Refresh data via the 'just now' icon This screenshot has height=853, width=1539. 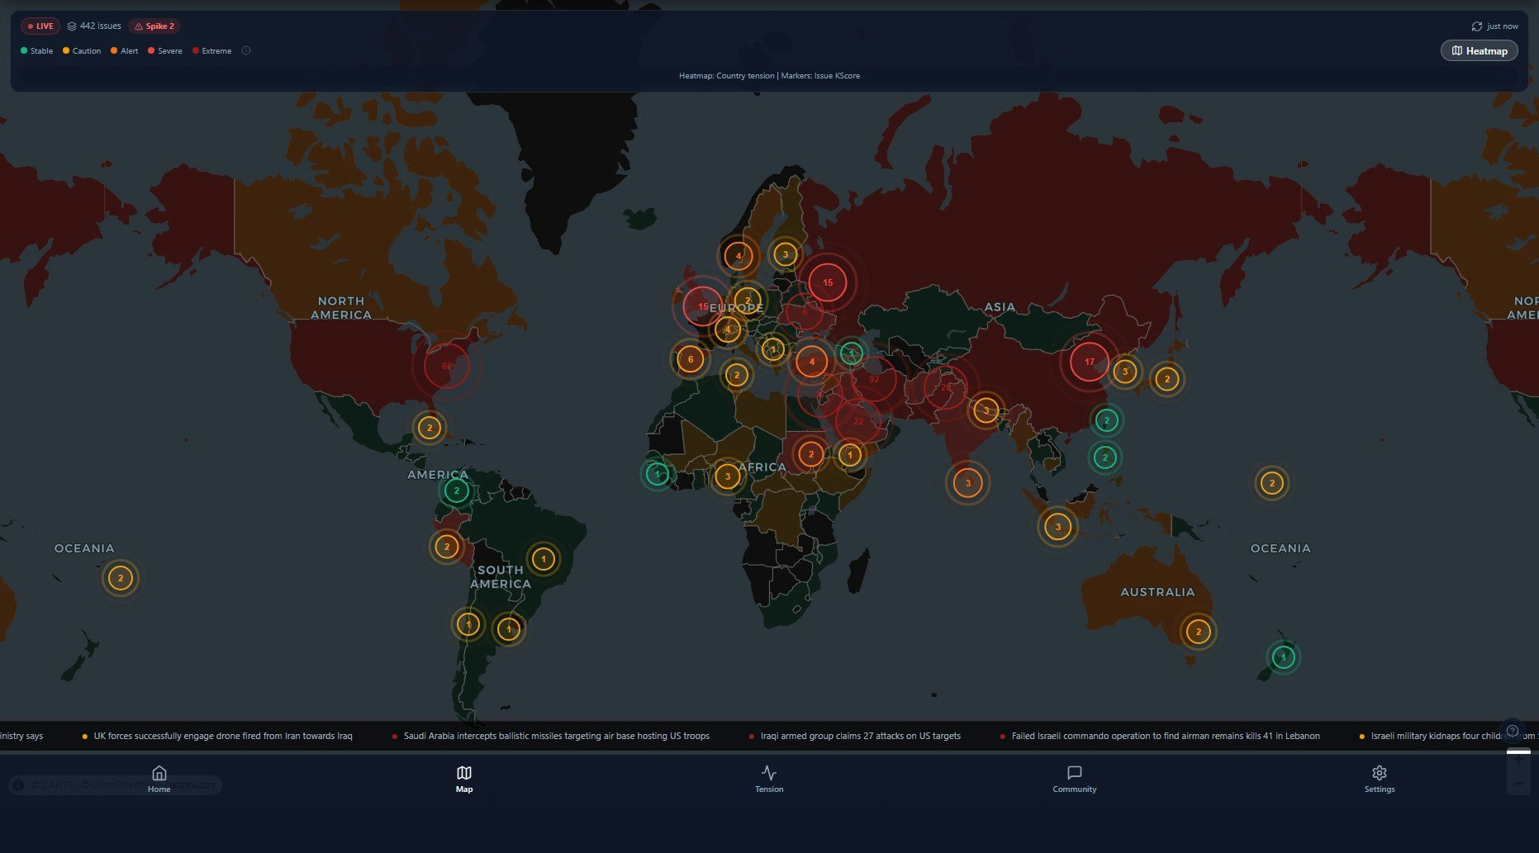pos(1477,26)
